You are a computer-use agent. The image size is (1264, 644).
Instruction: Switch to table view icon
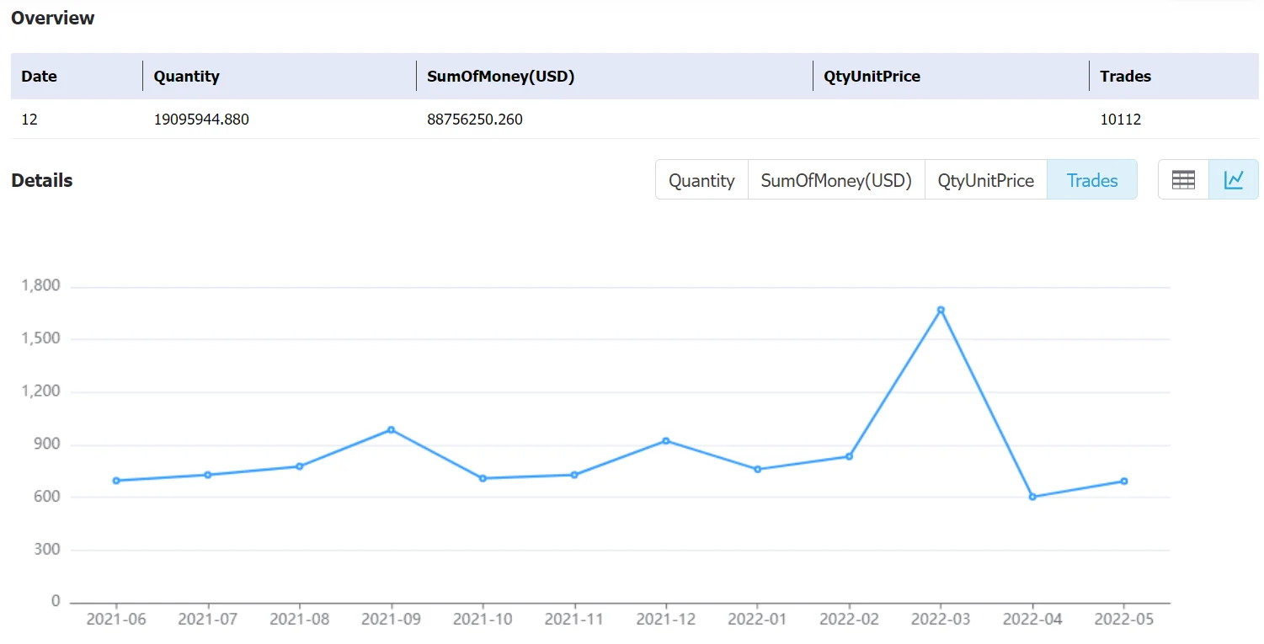tap(1183, 180)
